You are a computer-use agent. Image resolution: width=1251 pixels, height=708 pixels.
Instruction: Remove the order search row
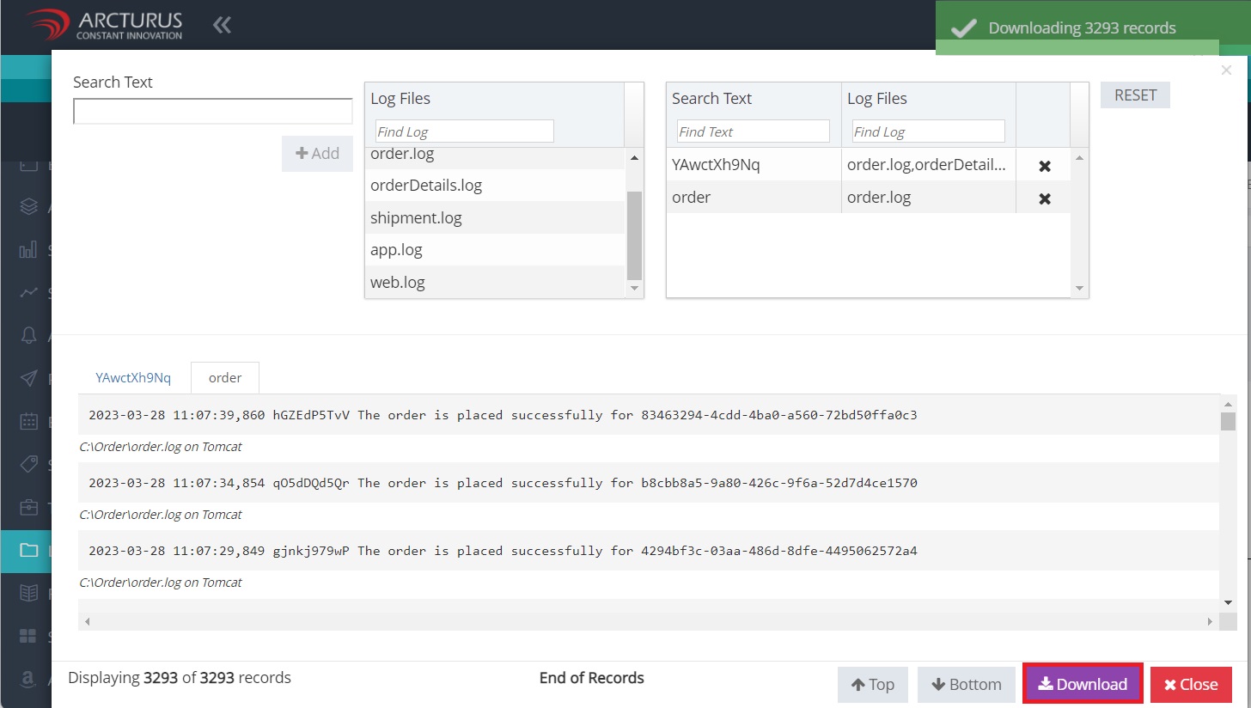click(1045, 198)
